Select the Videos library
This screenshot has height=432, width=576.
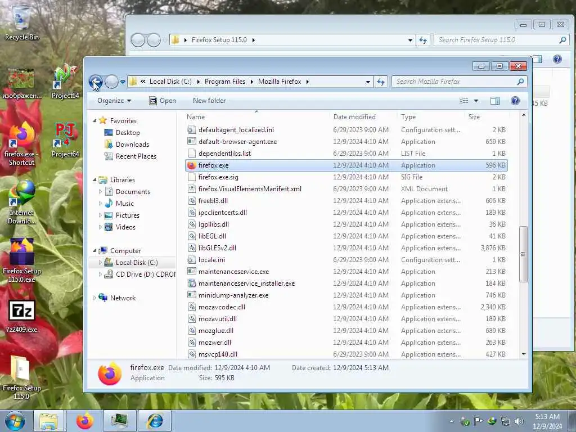[x=125, y=227]
